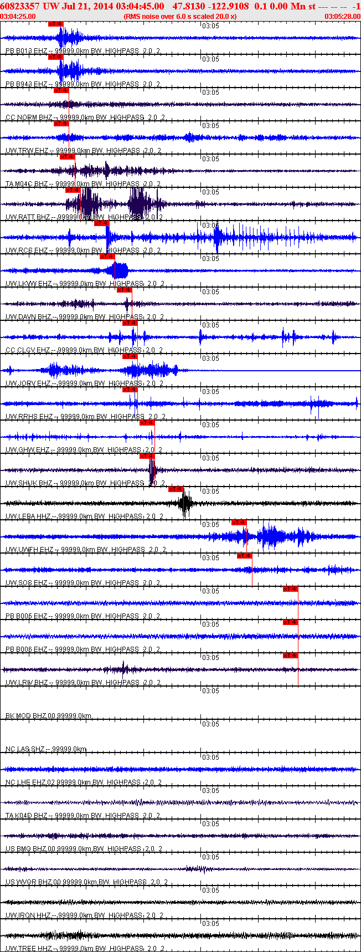This screenshot has height=952, width=361.
Task: Click the UW SO8 EHZ station label
Action: pos(83,583)
